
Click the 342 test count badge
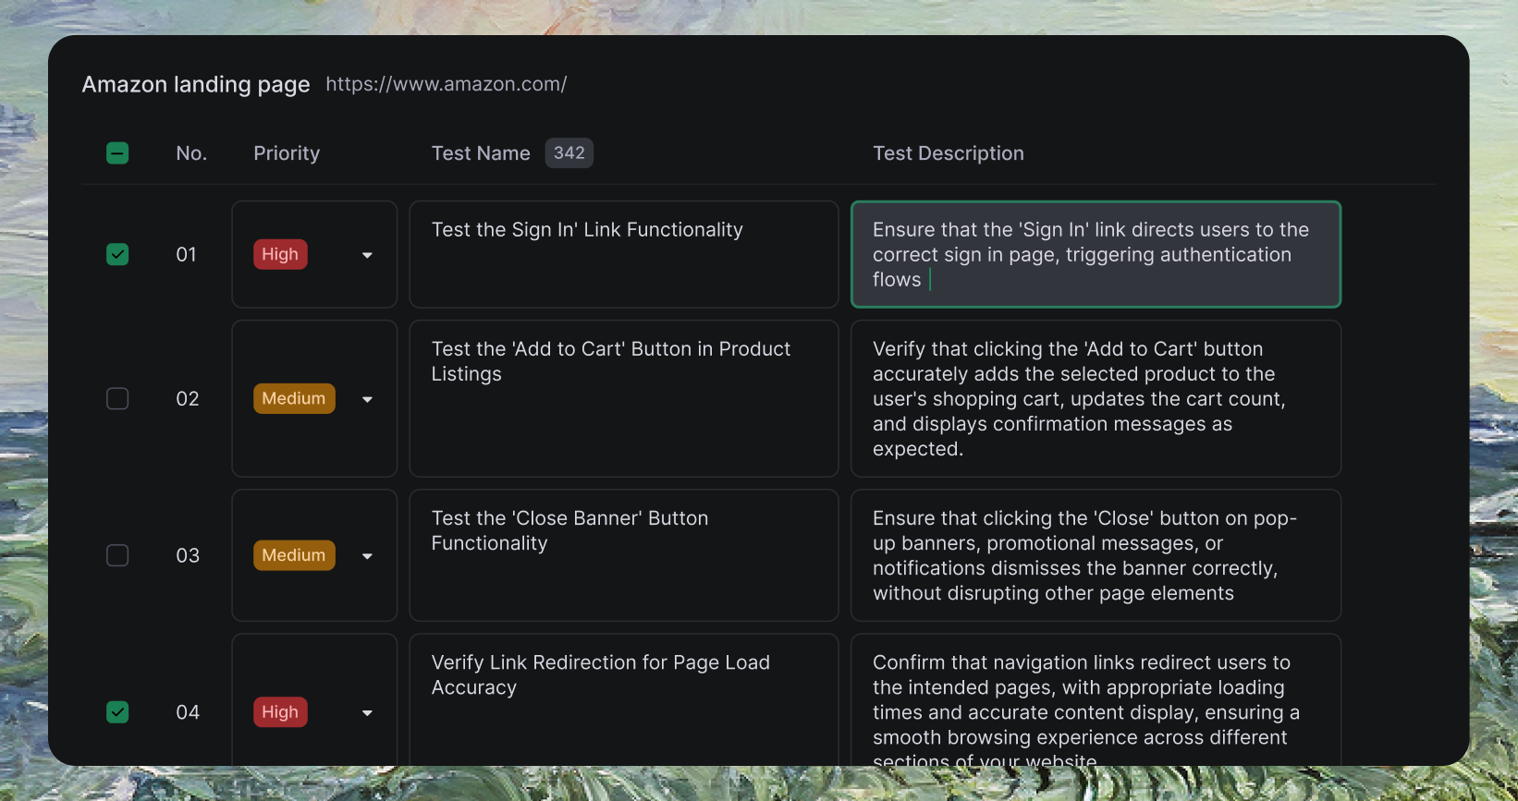pyautogui.click(x=569, y=153)
